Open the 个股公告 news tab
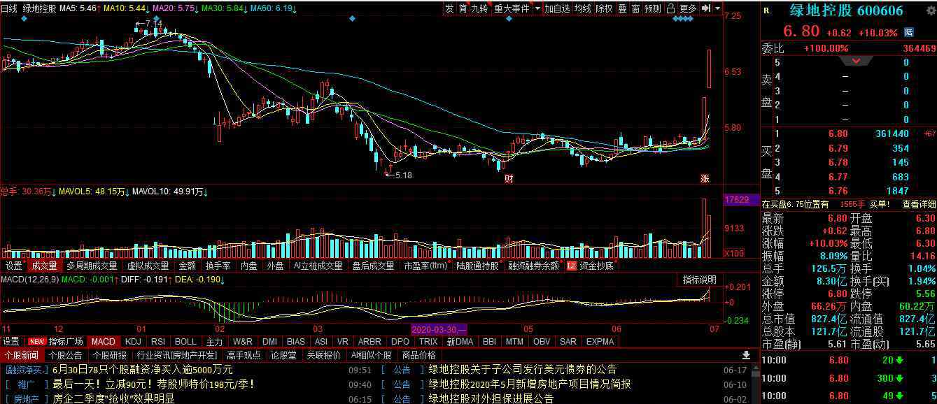This screenshot has height=404, width=937. (x=65, y=355)
